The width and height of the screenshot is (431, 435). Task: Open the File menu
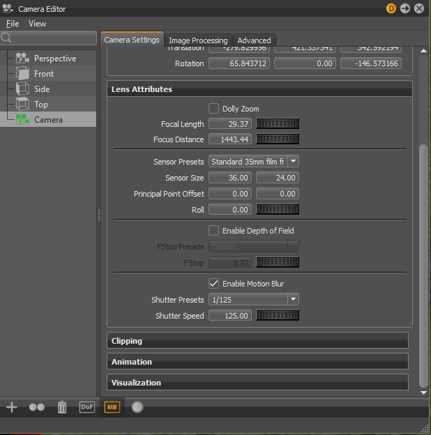pyautogui.click(x=13, y=24)
